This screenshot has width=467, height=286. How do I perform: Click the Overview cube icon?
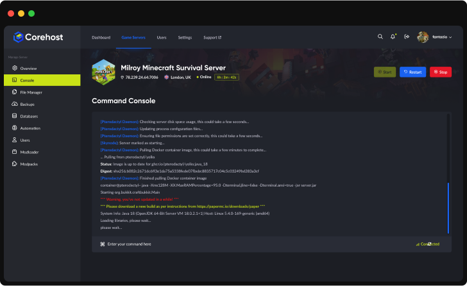click(14, 68)
